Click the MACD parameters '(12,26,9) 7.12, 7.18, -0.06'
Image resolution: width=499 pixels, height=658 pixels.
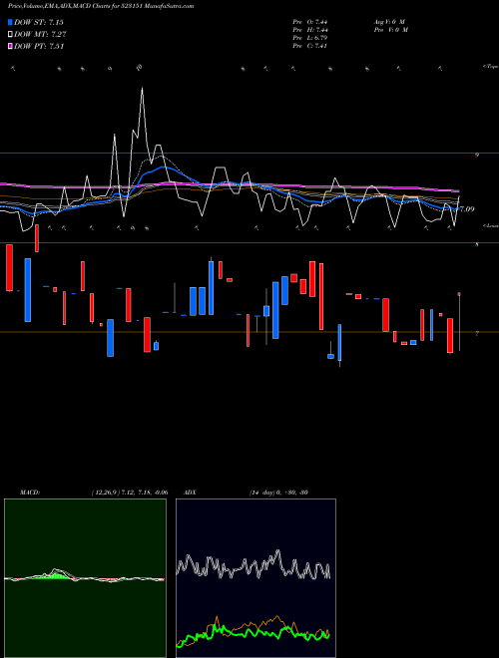point(130,493)
